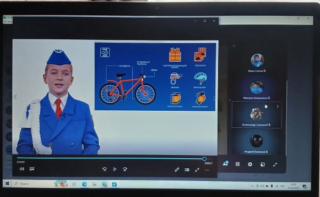The width and height of the screenshot is (320, 197).
Task: Switch the call to grid layout
Action: click(x=237, y=164)
